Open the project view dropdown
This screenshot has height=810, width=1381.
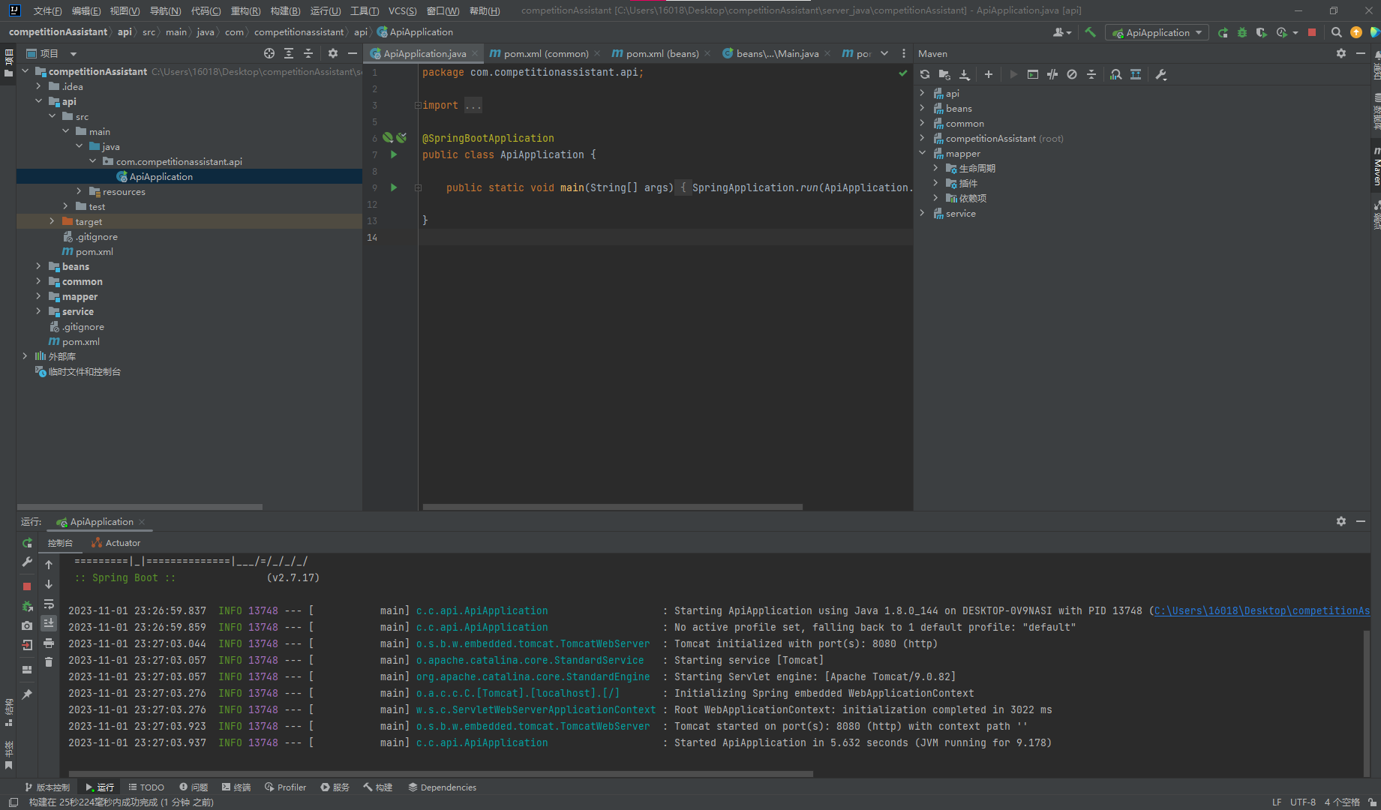74,53
